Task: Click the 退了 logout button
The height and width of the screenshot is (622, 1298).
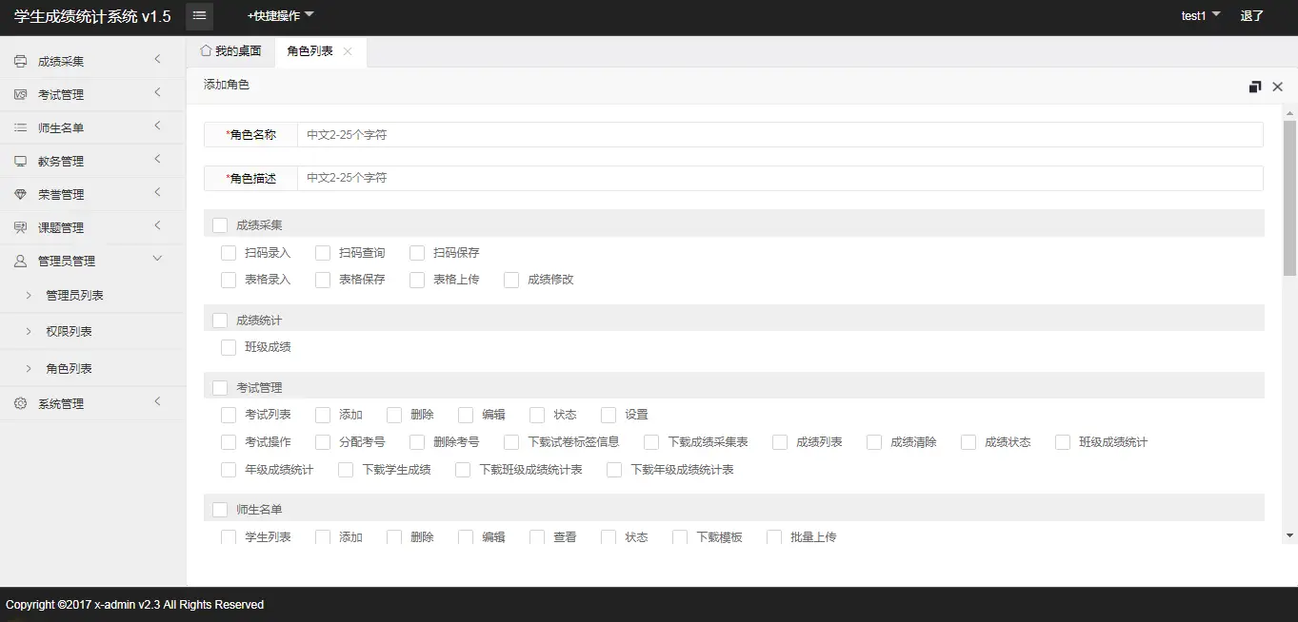Action: pyautogui.click(x=1251, y=15)
